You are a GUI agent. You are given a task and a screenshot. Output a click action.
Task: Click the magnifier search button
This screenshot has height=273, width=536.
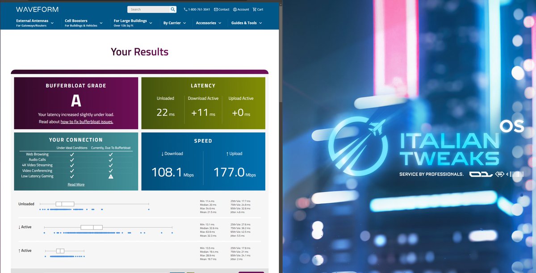pos(173,9)
